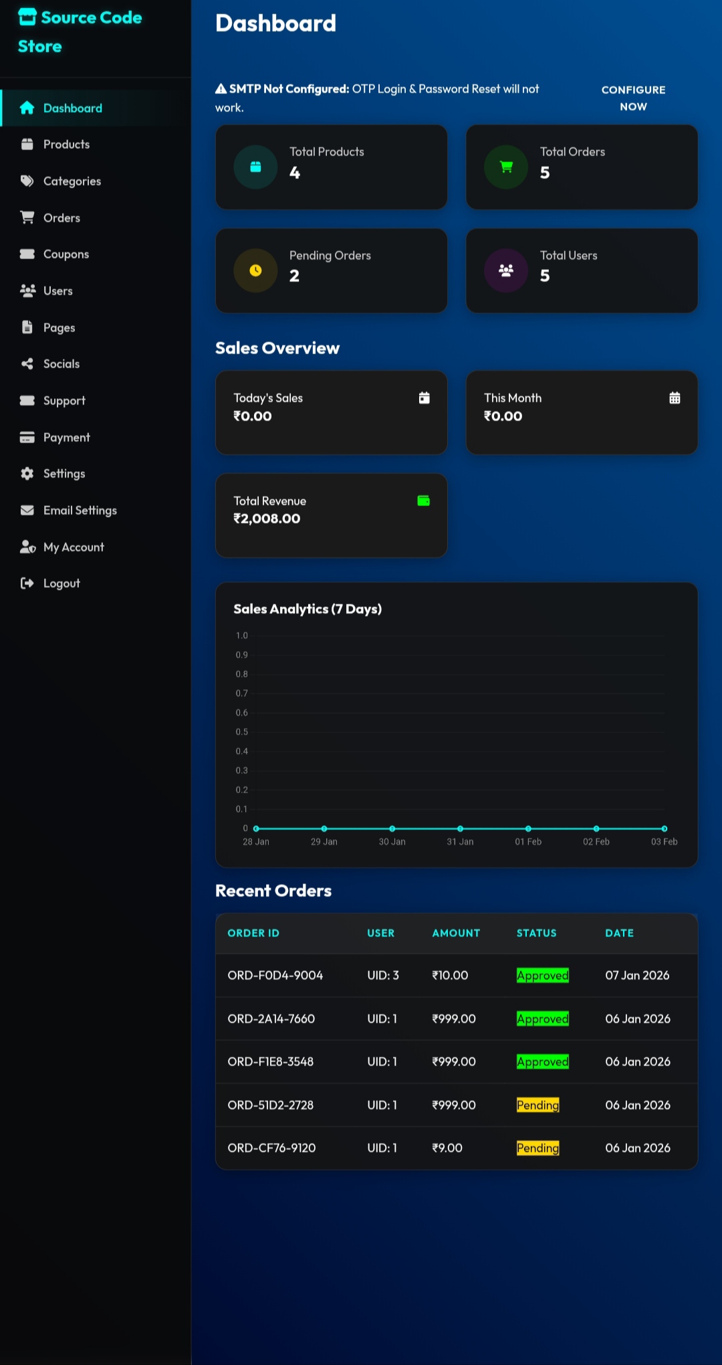
Task: Open the Users sidebar link
Action: (x=96, y=290)
